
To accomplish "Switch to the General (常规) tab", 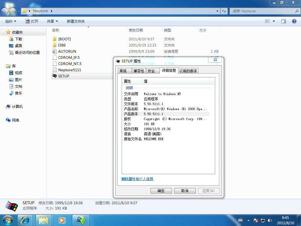I will click(125, 71).
